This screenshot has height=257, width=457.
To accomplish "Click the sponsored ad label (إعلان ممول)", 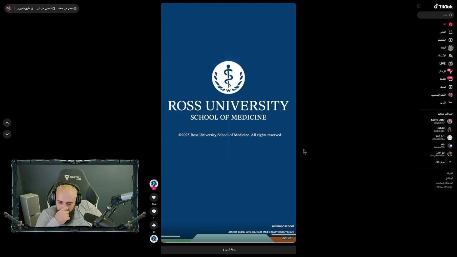I will pyautogui.click(x=287, y=238).
